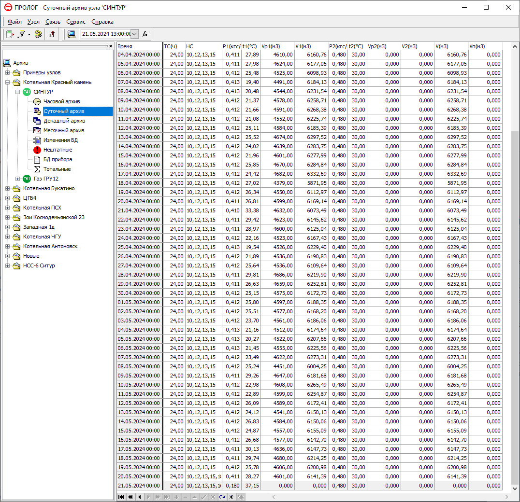The width and height of the screenshot is (520, 502).
Task: Click the vertical scrollbar of the data table
Action: 516,309
